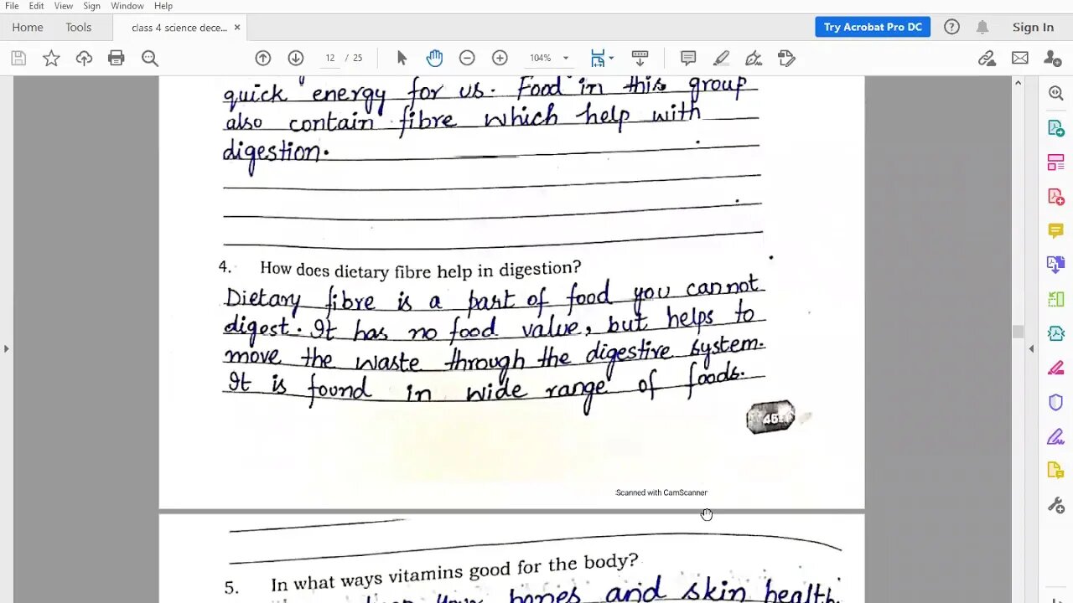This screenshot has width=1073, height=603.
Task: Open Combine Files tool in right pane
Action: coord(1056,265)
